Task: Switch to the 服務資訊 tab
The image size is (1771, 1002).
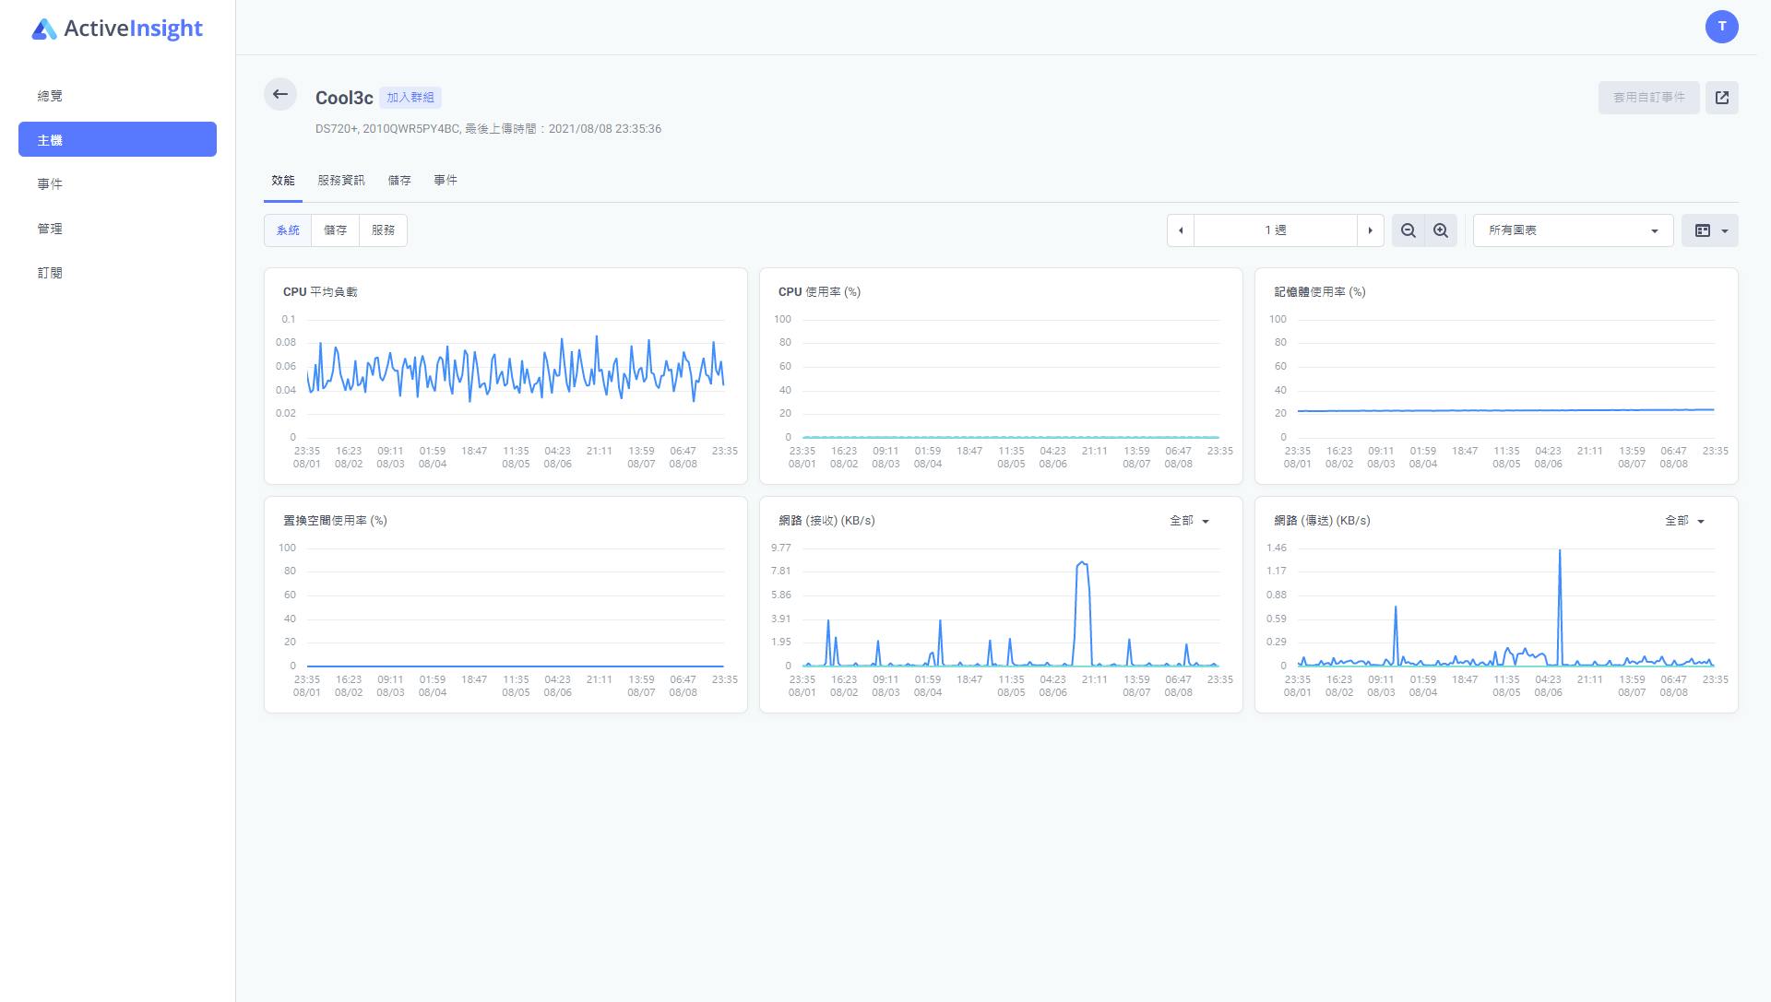Action: (341, 181)
